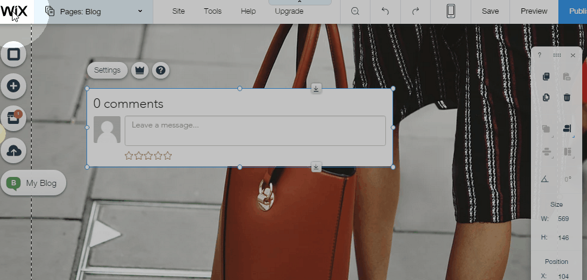The height and width of the screenshot is (280, 587).
Task: Open the Arrange layers options
Action: pyautogui.click(x=546, y=129)
